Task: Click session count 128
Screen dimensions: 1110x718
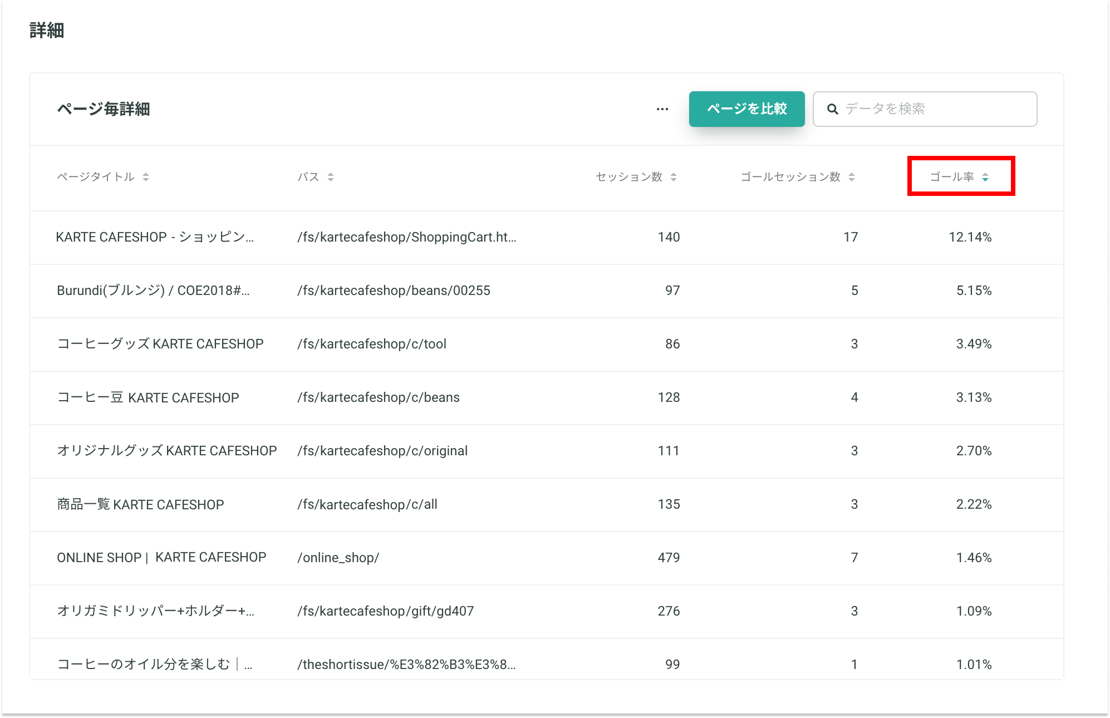Action: [x=669, y=397]
